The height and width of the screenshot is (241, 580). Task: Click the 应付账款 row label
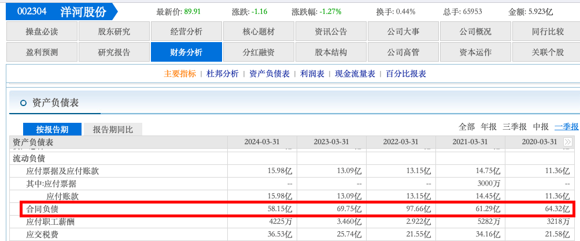point(62,197)
